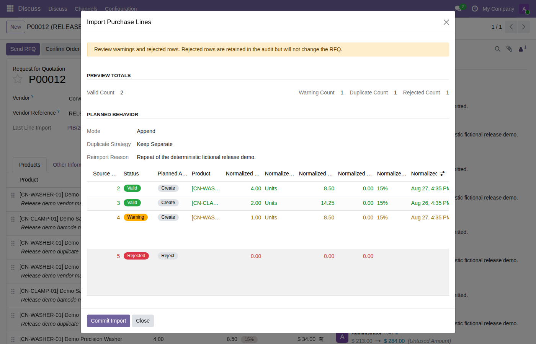Delete the order line totaling $ 34.00

pos(321,339)
